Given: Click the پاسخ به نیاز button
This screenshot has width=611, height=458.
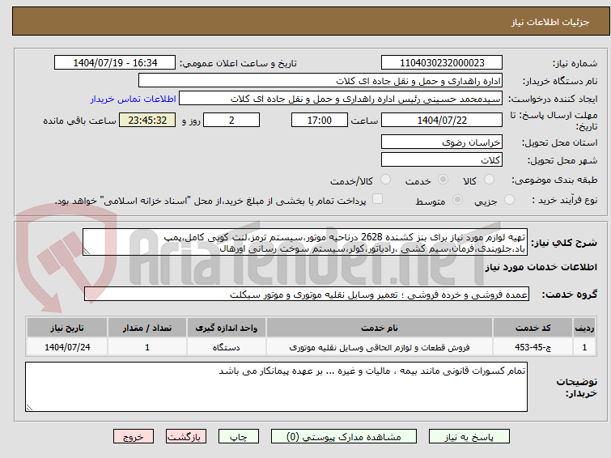Looking at the screenshot, I should coord(469,437).
